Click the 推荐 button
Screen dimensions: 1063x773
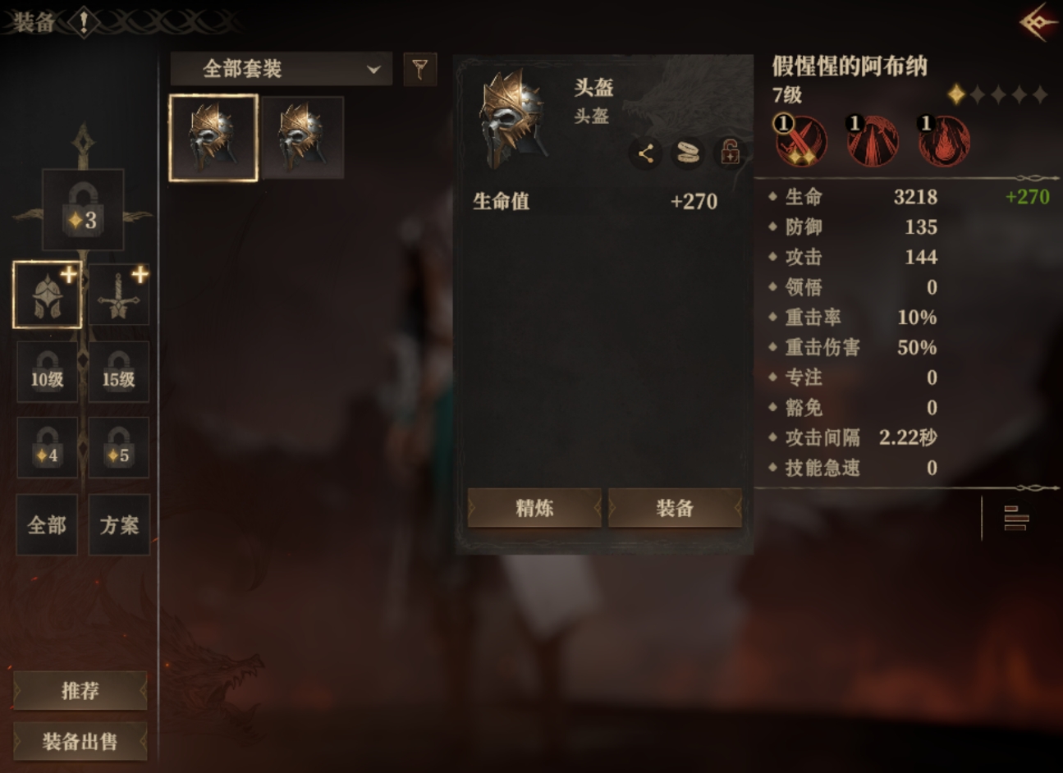(80, 691)
